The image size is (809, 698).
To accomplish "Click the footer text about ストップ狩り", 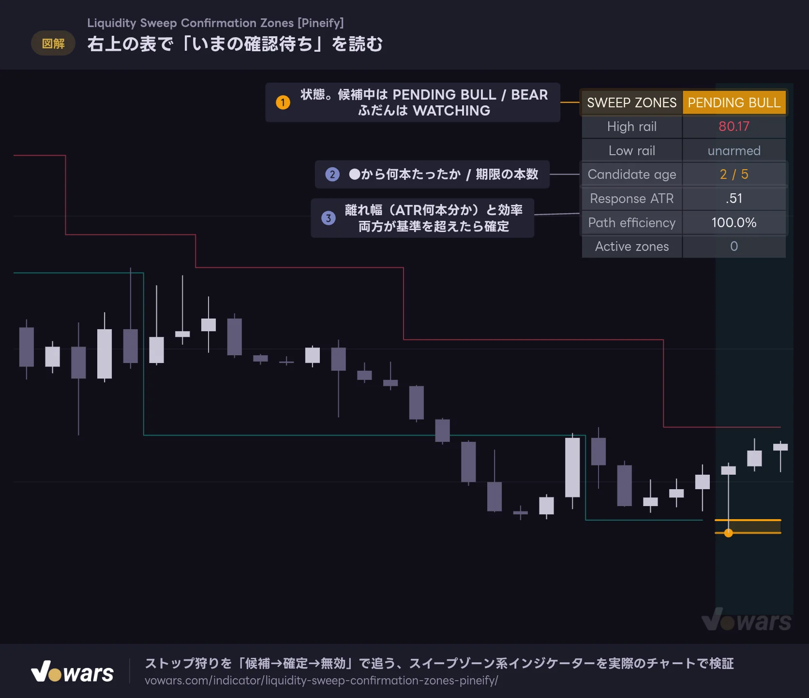I will (x=439, y=664).
